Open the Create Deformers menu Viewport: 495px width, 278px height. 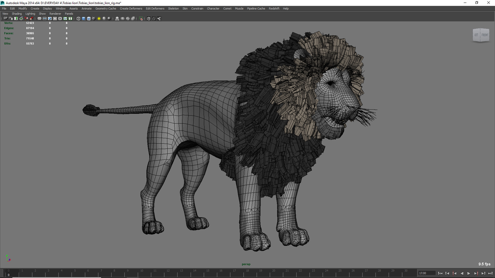131,9
